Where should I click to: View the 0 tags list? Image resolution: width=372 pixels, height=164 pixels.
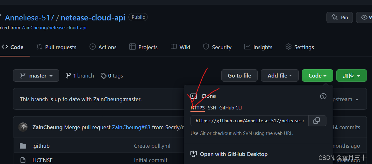[x=112, y=76]
